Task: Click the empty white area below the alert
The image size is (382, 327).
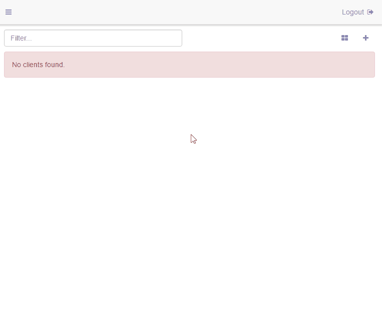Action: [190, 200]
